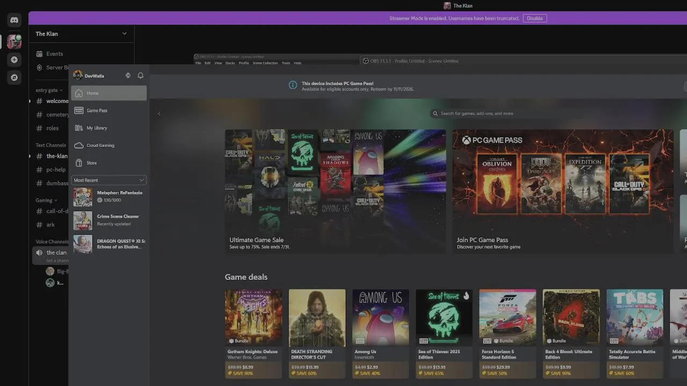Open the DevWalla profile avatar
This screenshot has width=687, height=386.
(x=78, y=75)
